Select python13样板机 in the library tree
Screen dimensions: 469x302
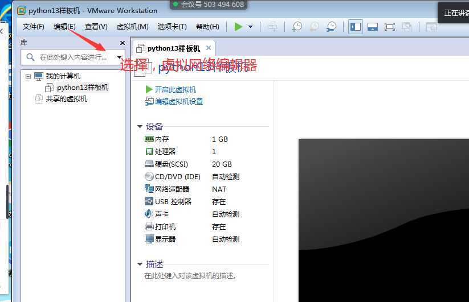(x=83, y=88)
